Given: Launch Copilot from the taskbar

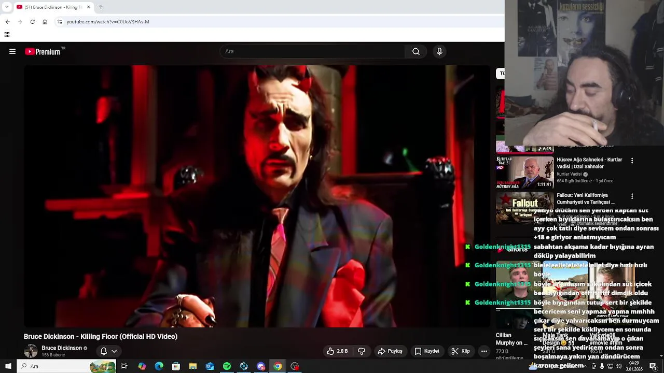Looking at the screenshot, I should [x=142, y=366].
